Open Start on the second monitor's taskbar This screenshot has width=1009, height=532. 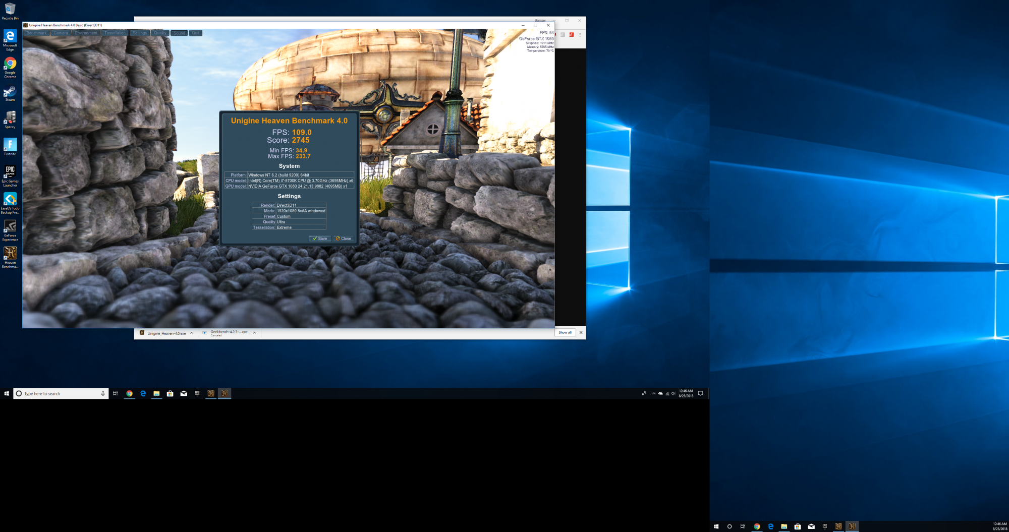[x=716, y=526]
